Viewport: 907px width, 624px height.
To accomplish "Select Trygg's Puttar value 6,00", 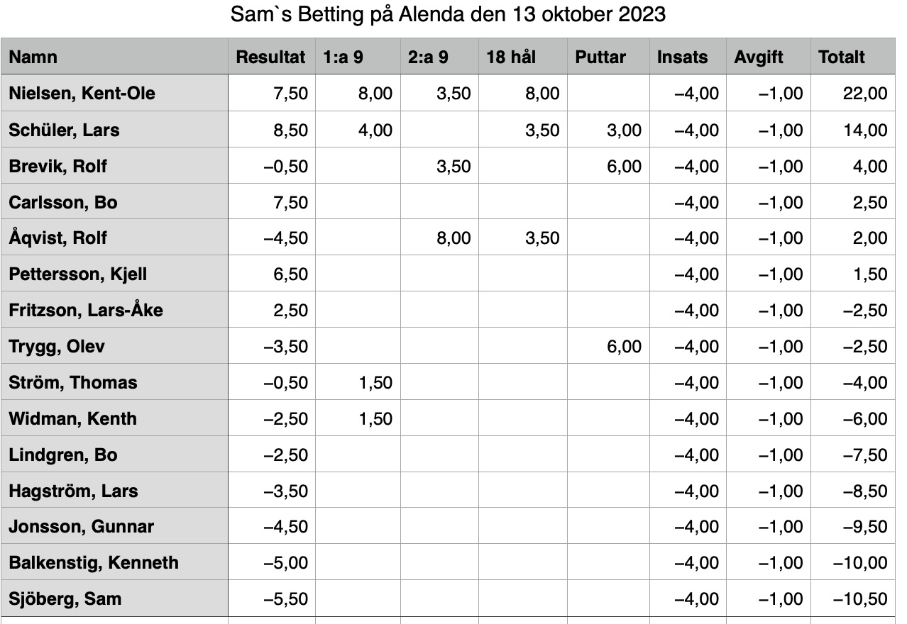I will click(x=608, y=346).
